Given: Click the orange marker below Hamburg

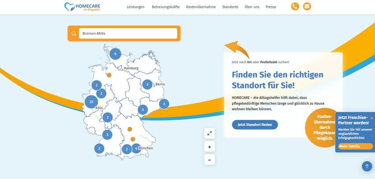Looking at the screenshot, I should tap(109, 75).
